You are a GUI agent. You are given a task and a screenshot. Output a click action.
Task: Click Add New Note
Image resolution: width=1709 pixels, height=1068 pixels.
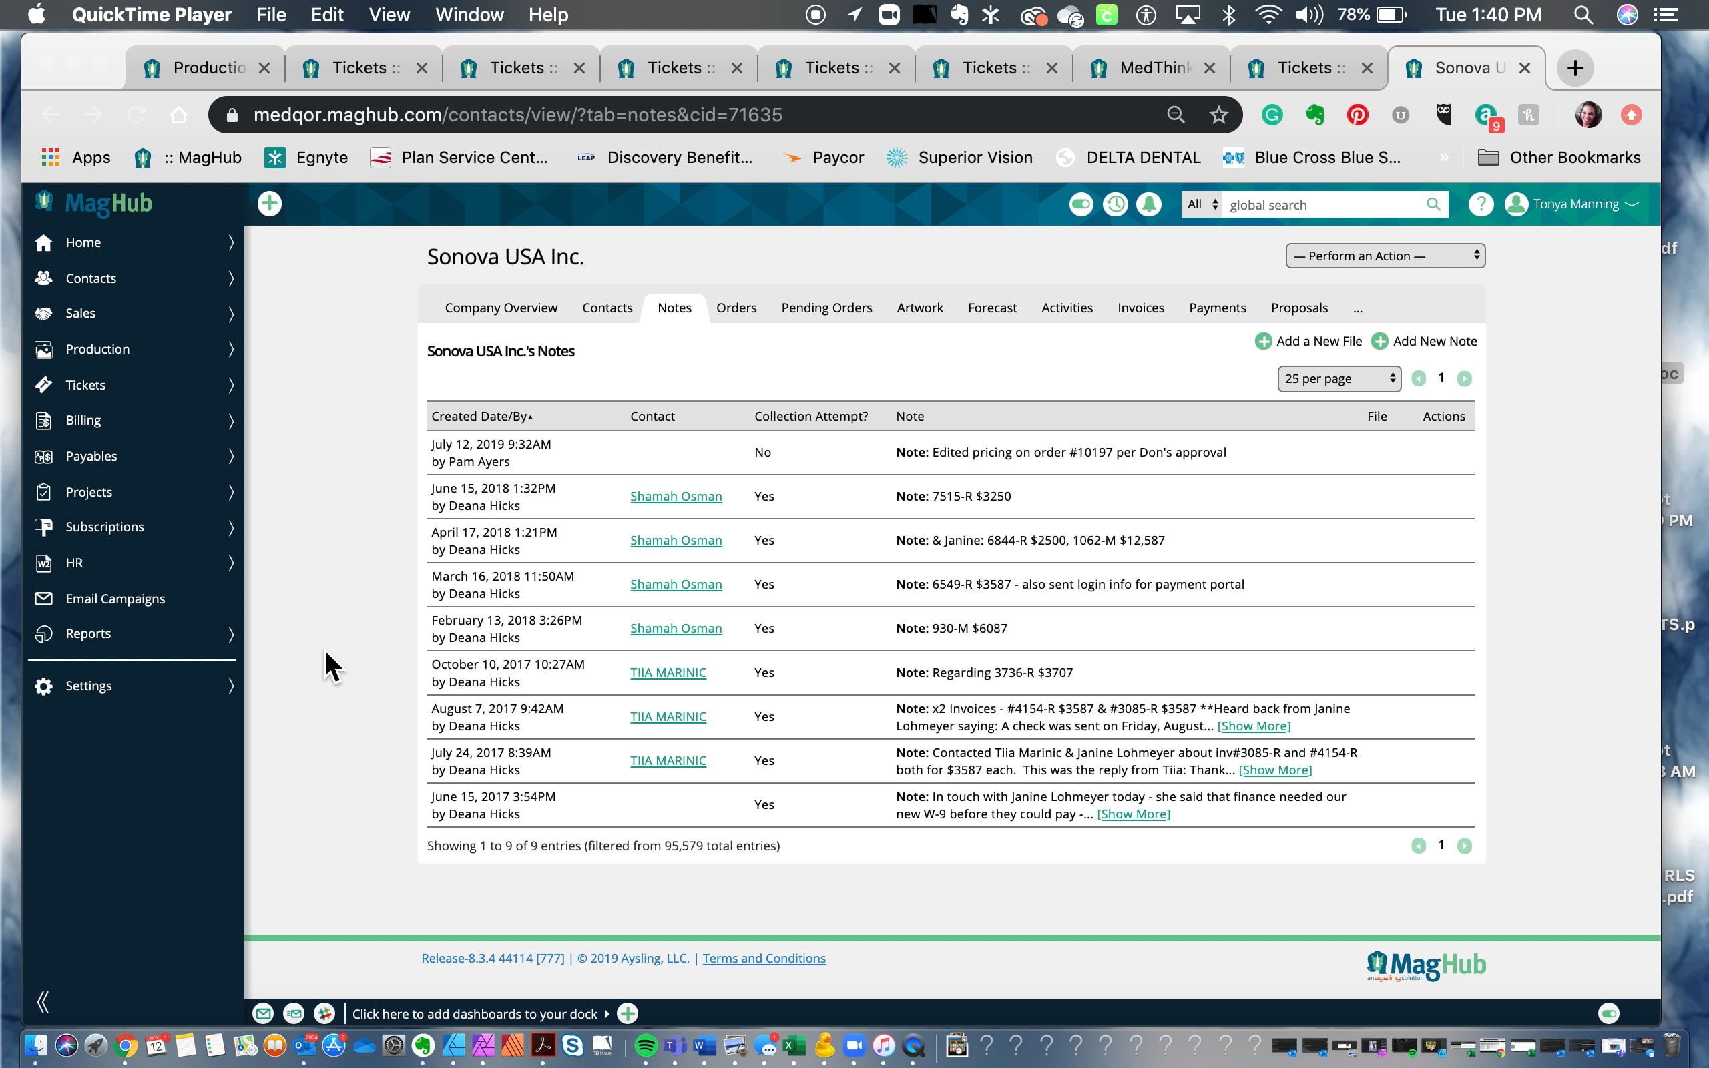click(x=1424, y=341)
